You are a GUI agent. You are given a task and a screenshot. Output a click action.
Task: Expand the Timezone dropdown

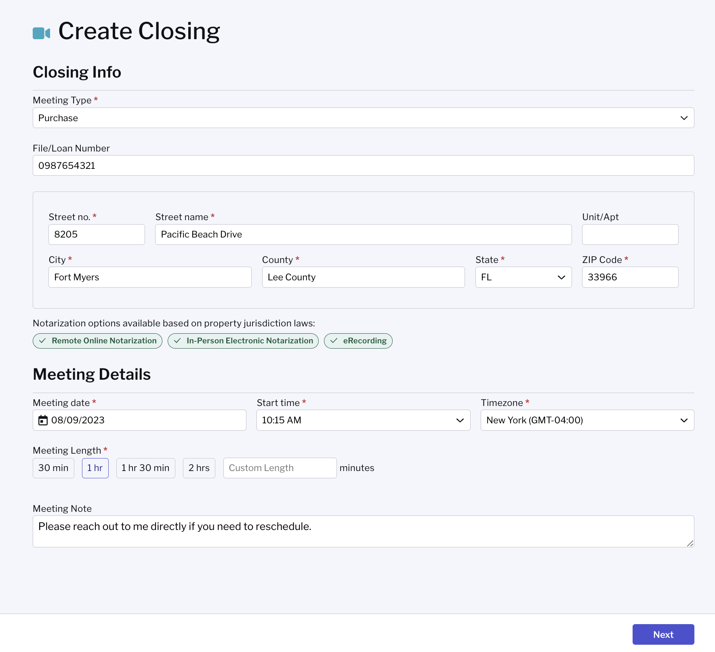pyautogui.click(x=587, y=421)
